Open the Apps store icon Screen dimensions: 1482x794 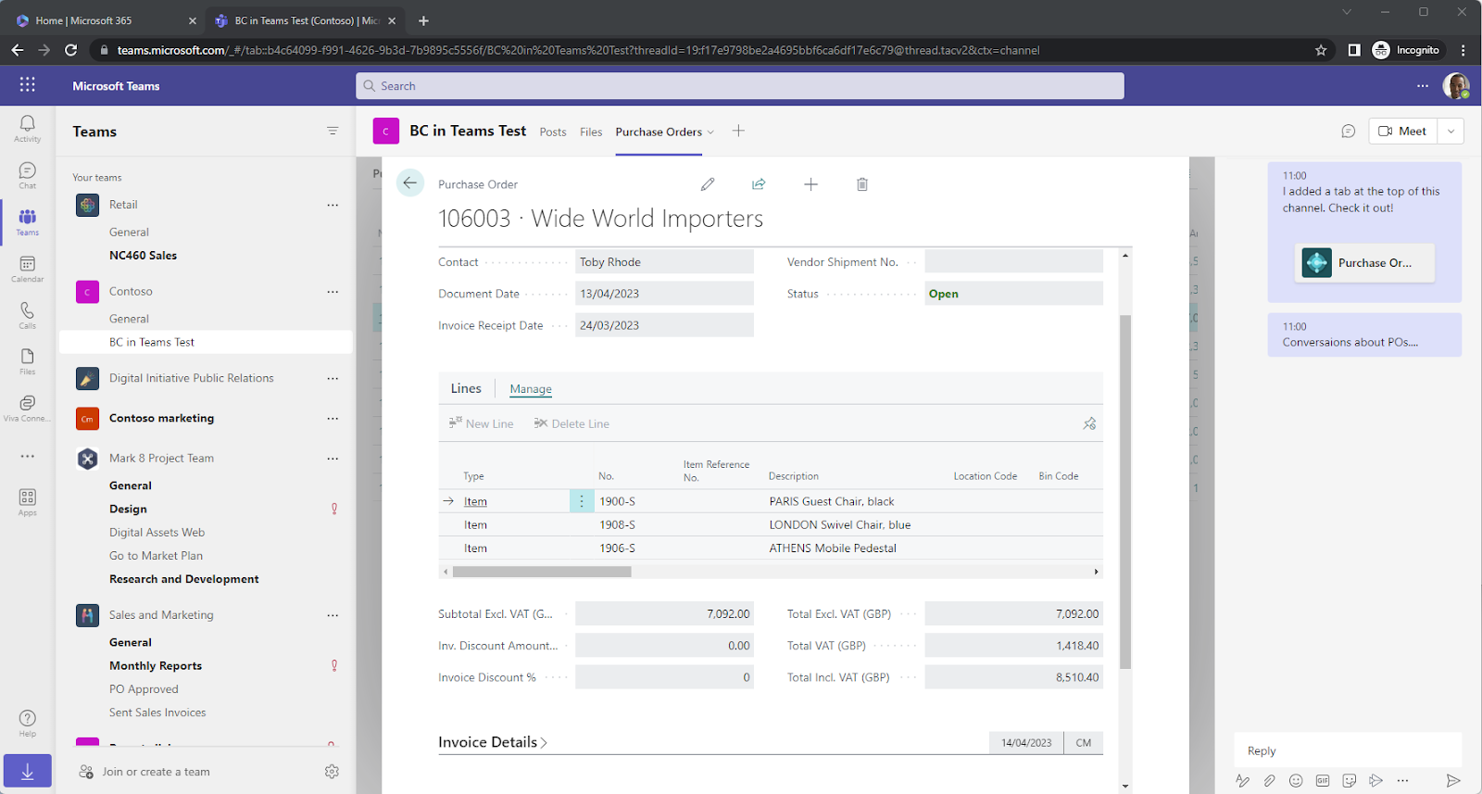click(x=27, y=502)
